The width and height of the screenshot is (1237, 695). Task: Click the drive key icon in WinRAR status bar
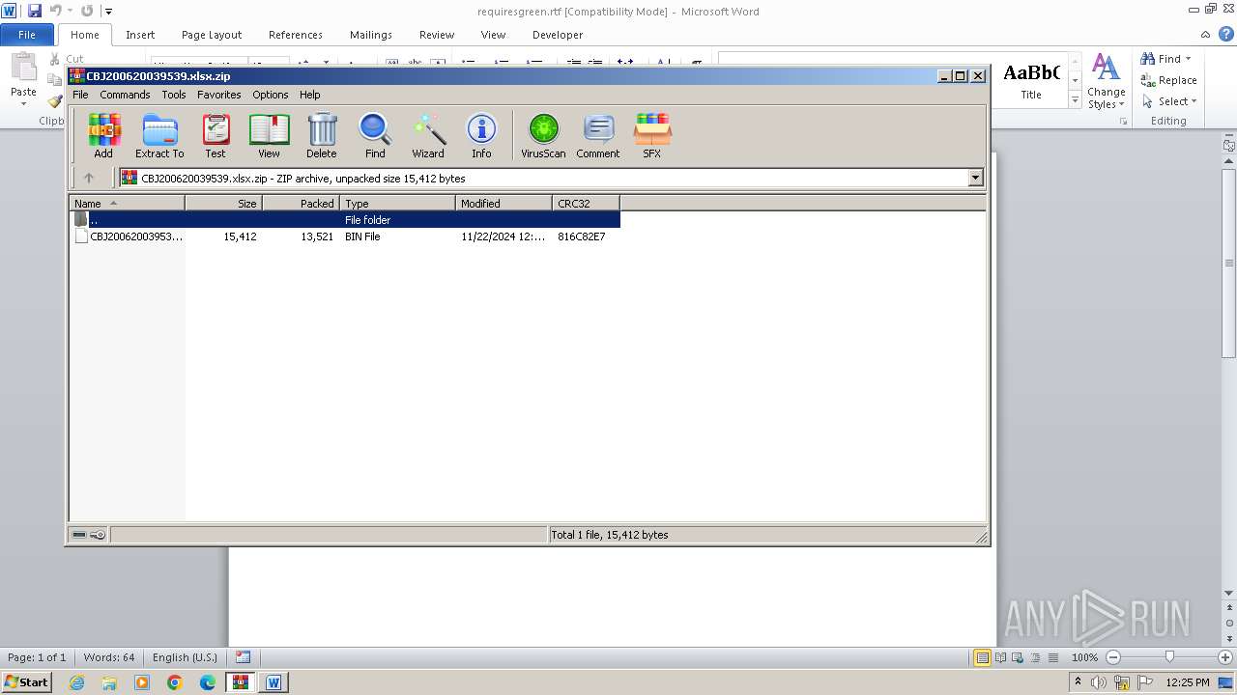tap(99, 535)
